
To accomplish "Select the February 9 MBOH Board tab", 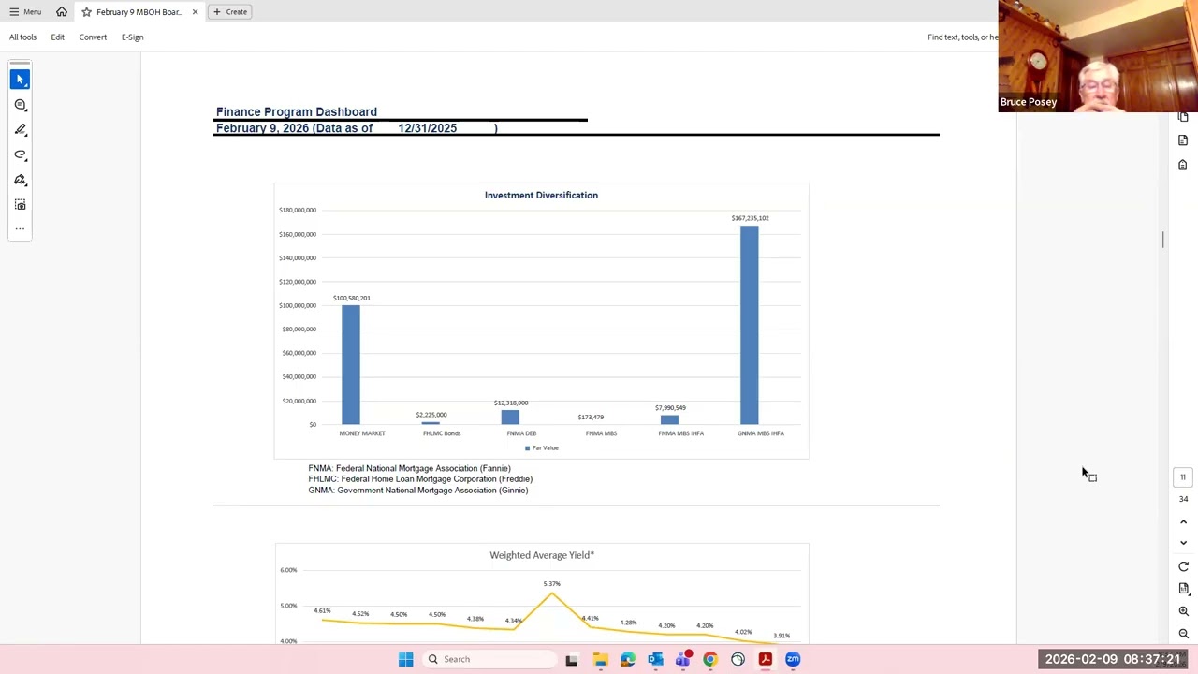I will tap(139, 12).
